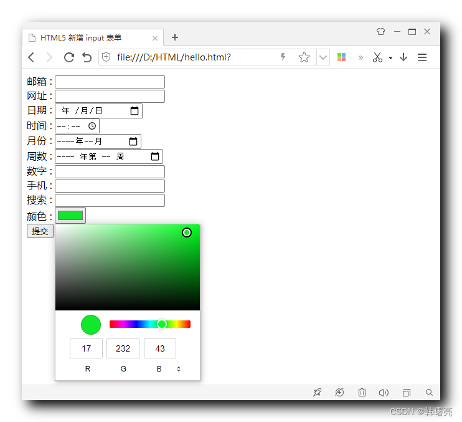Click the 网址 URL input field

point(110,97)
